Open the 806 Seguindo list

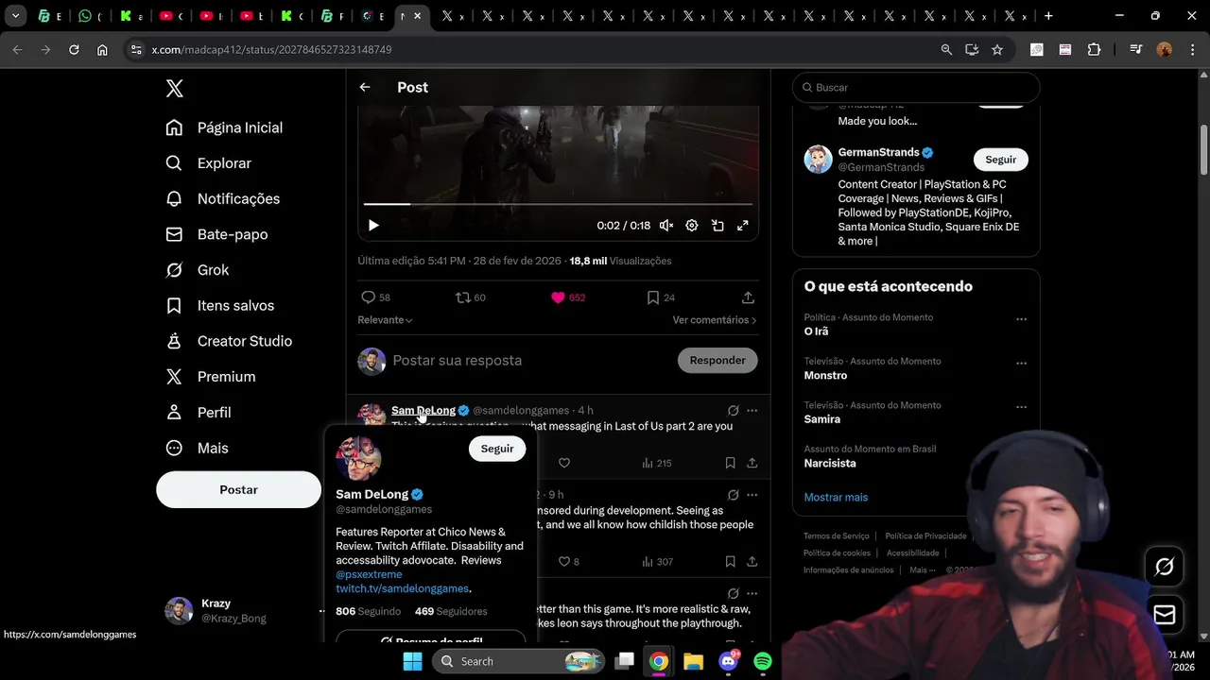(369, 612)
